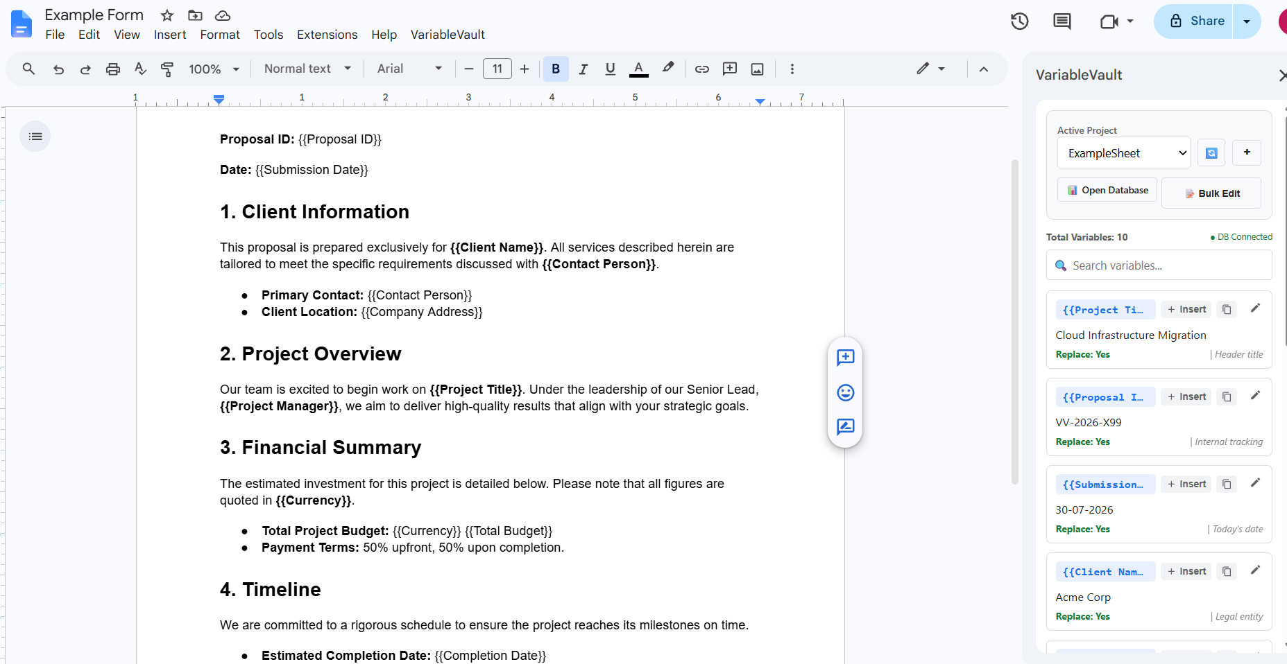Click Open Database button

pyautogui.click(x=1107, y=190)
